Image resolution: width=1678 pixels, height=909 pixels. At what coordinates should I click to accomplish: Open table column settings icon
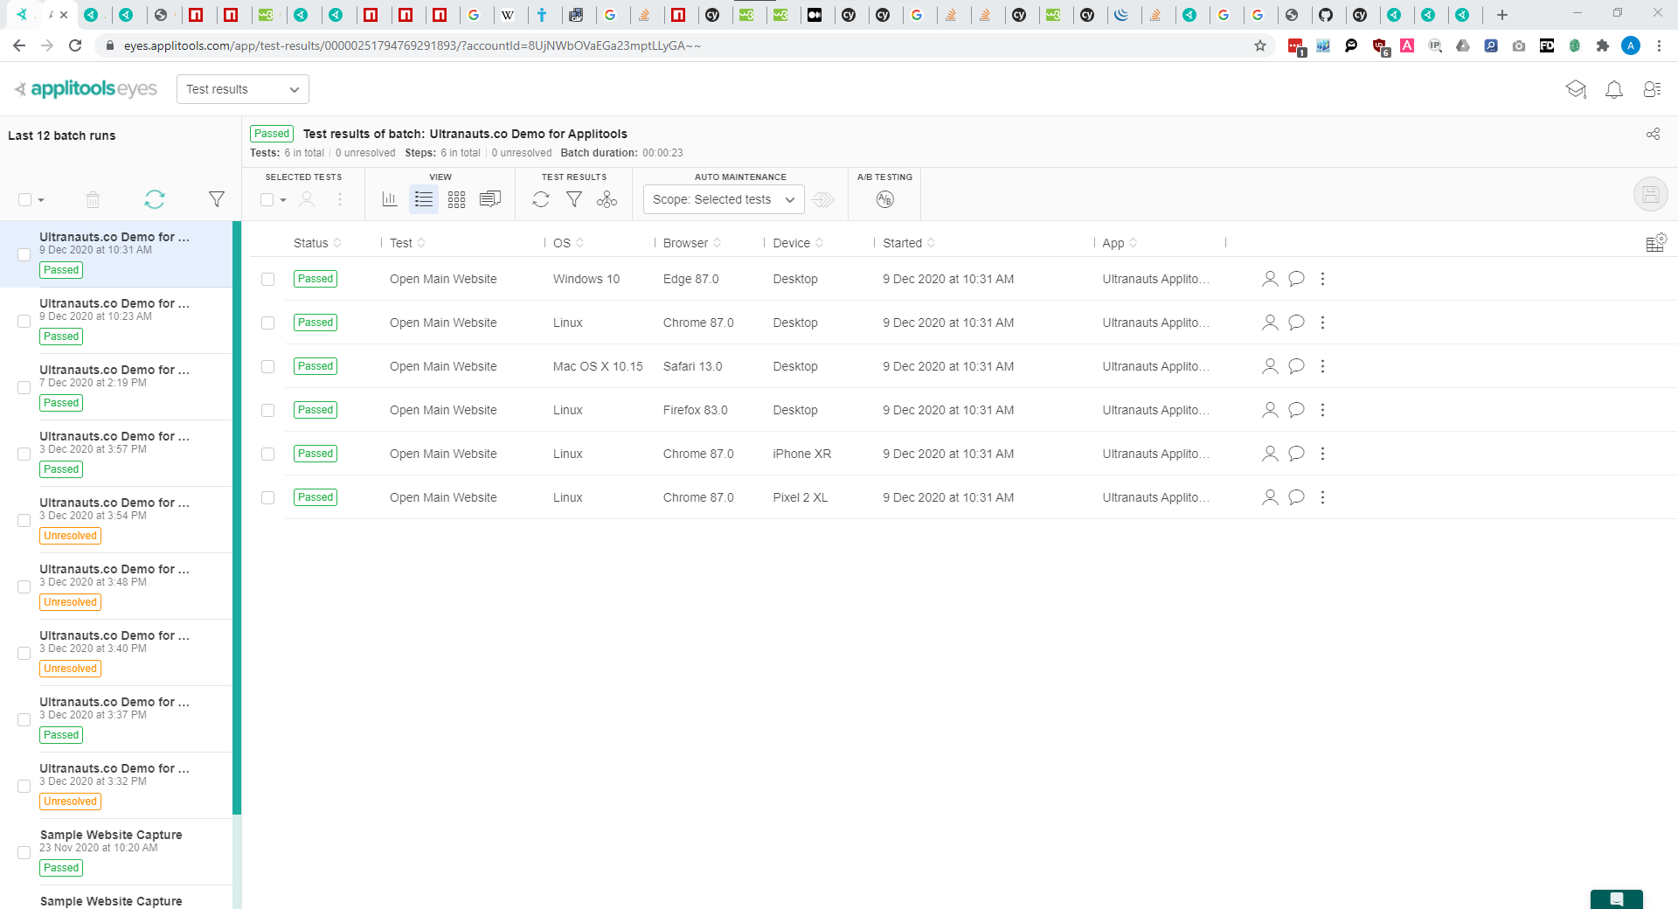pos(1656,243)
